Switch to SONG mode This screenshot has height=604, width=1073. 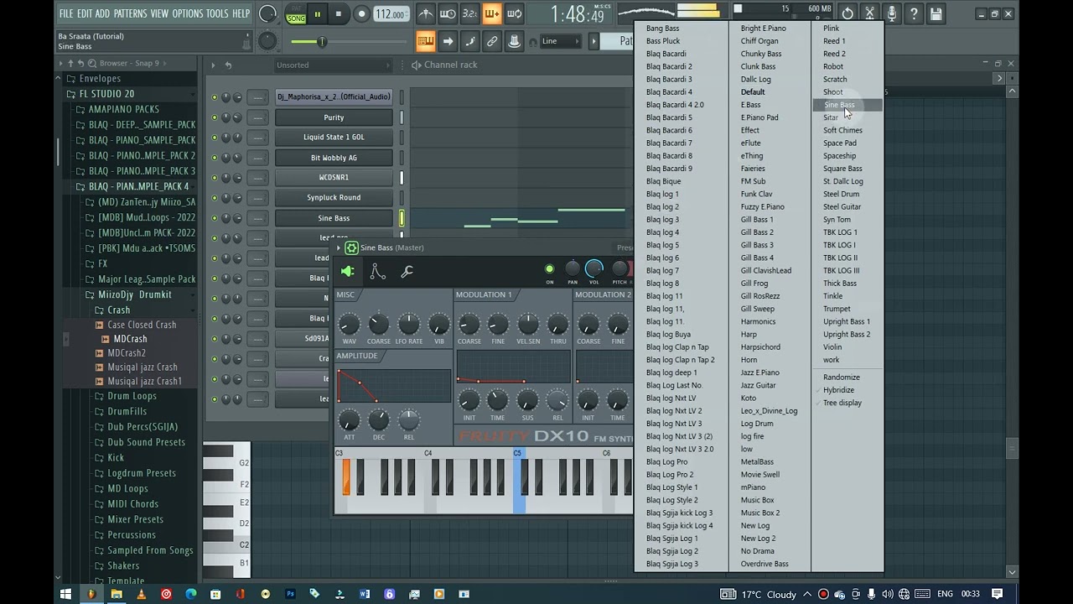[296, 18]
